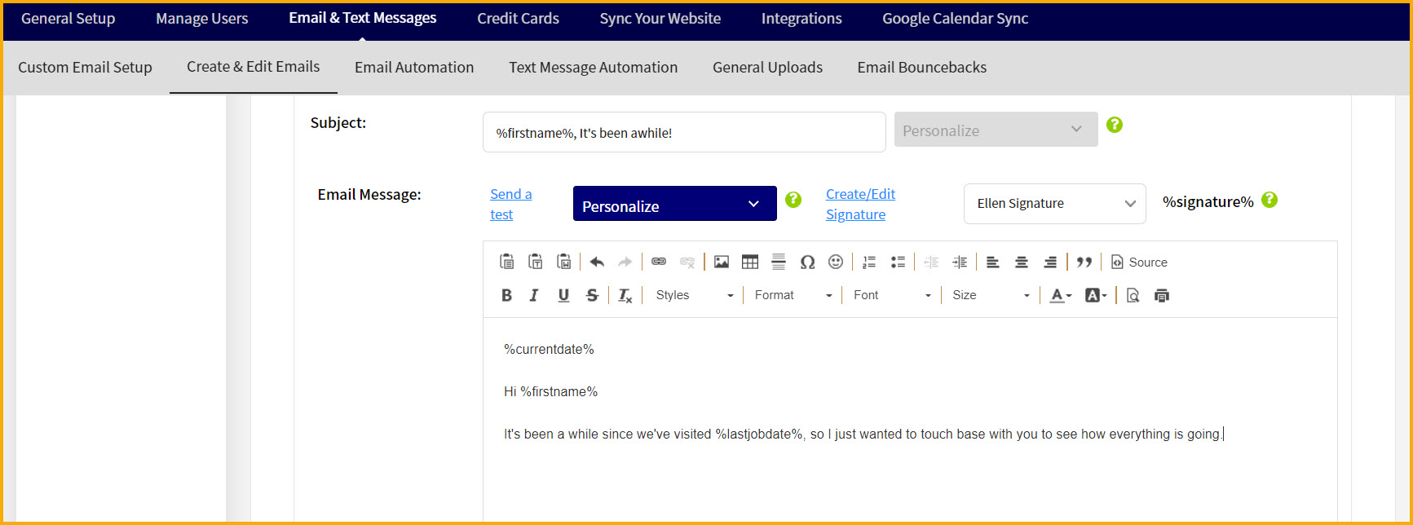1413x525 pixels.
Task: Open the Manage Users menu
Action: pos(202,19)
